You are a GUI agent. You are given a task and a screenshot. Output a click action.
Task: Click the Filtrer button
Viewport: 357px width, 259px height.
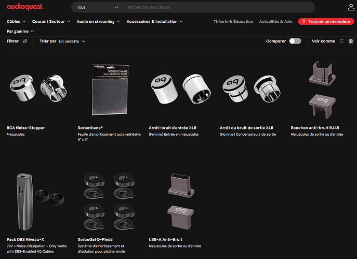point(17,41)
